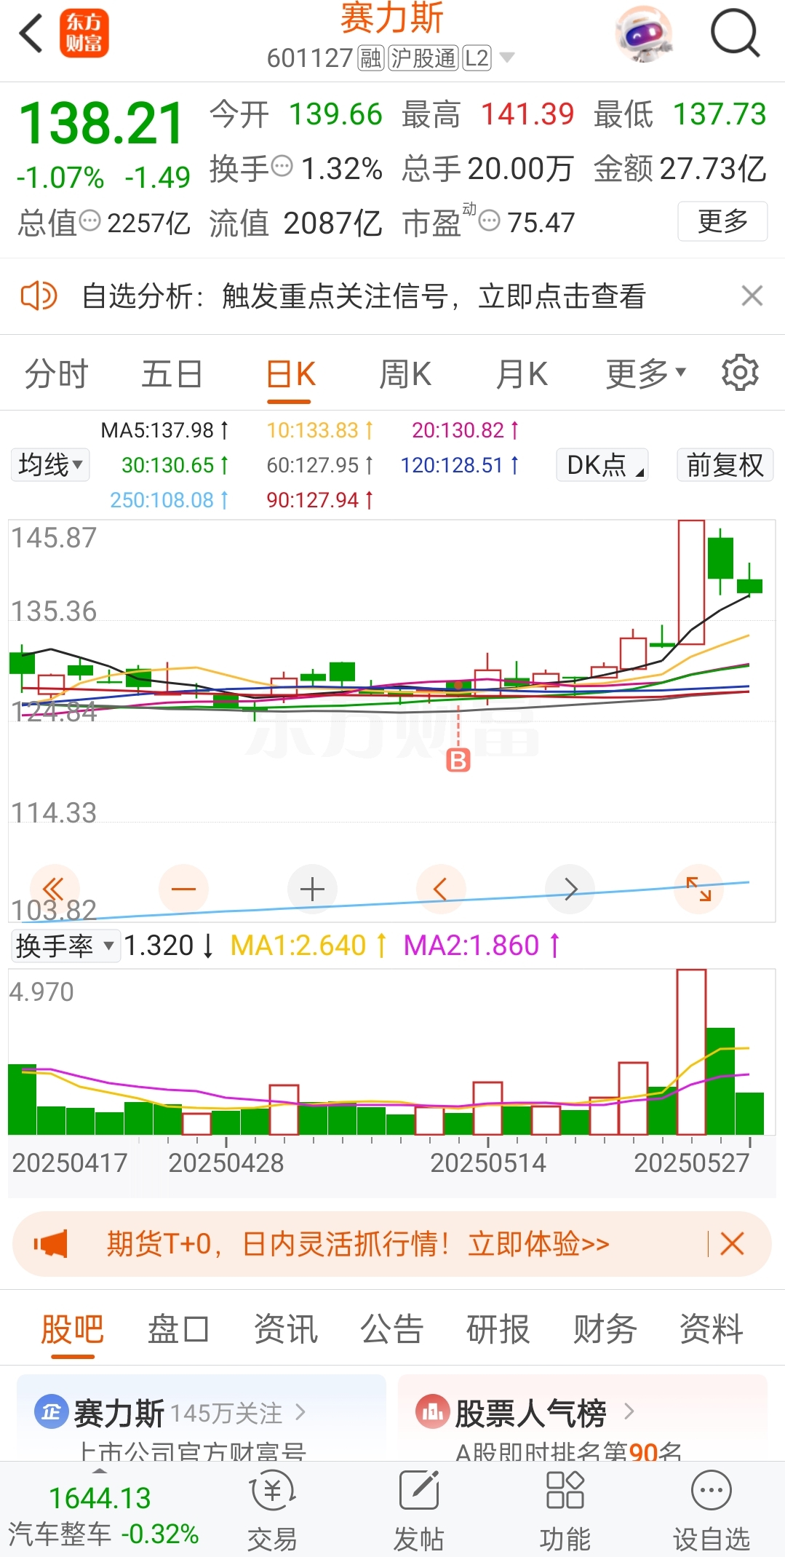This screenshot has width=785, height=1557.
Task: Open 换手率 sub-indicator dropdown
Action: coord(65,946)
